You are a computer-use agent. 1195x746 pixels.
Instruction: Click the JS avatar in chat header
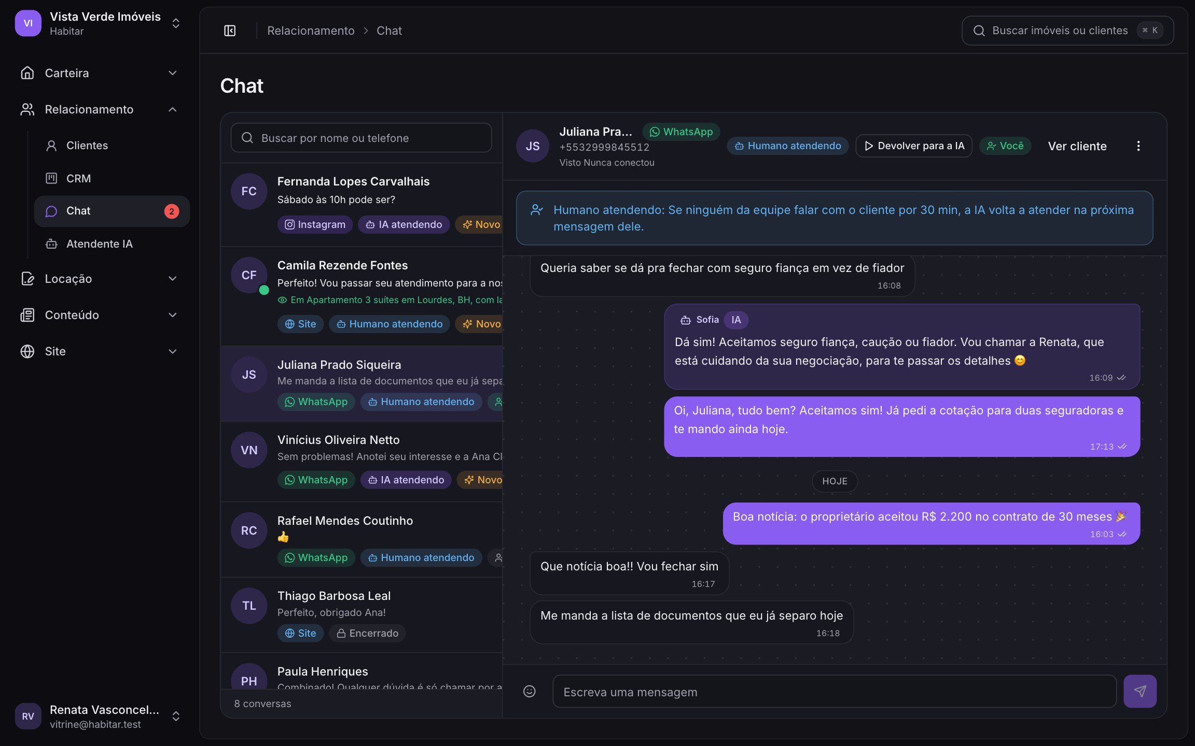click(x=533, y=146)
